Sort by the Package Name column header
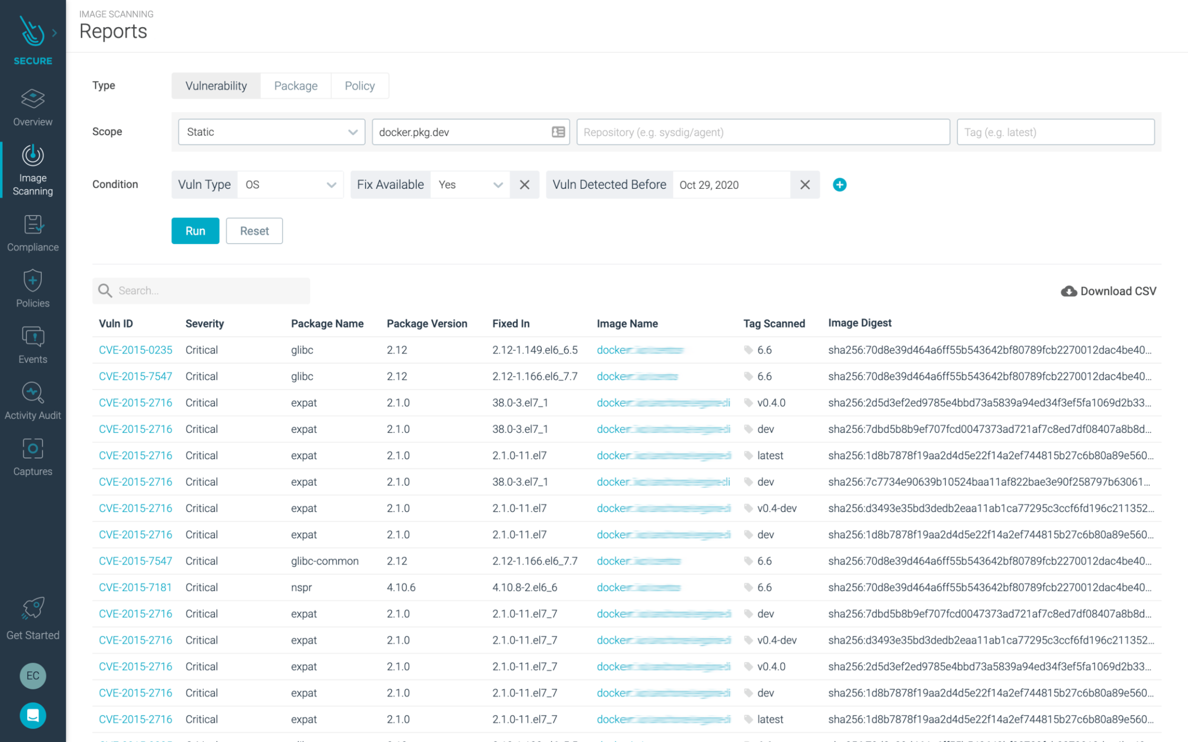This screenshot has width=1188, height=742. pyautogui.click(x=327, y=323)
